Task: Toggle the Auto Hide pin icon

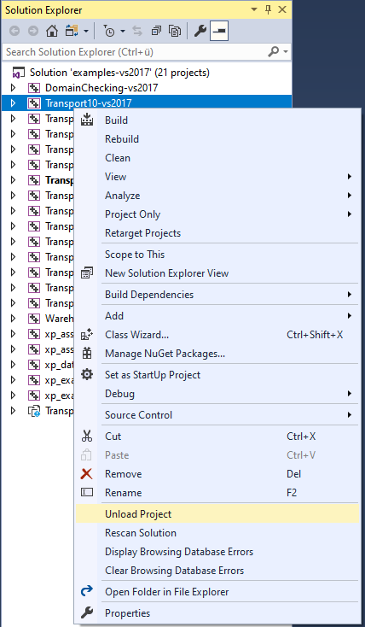Action: tap(269, 10)
